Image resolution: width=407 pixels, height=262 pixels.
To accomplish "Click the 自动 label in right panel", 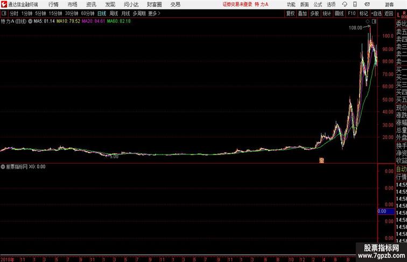I will click(x=401, y=169).
